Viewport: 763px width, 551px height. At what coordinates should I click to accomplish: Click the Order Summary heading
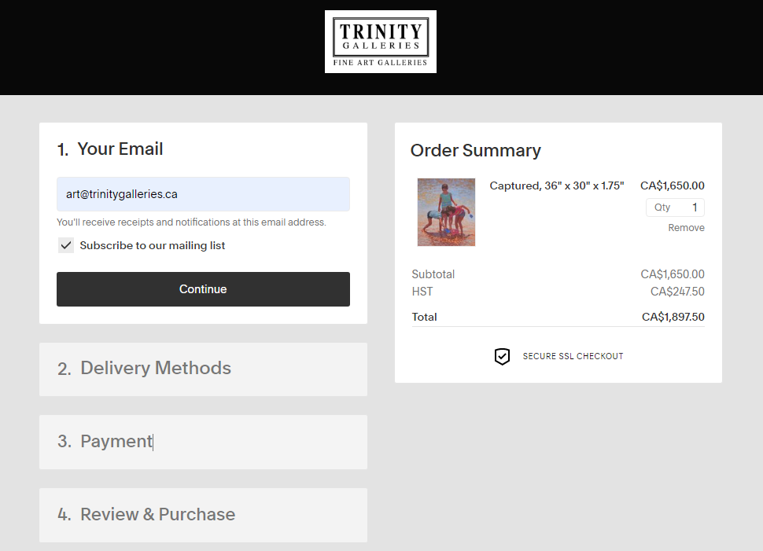(475, 151)
